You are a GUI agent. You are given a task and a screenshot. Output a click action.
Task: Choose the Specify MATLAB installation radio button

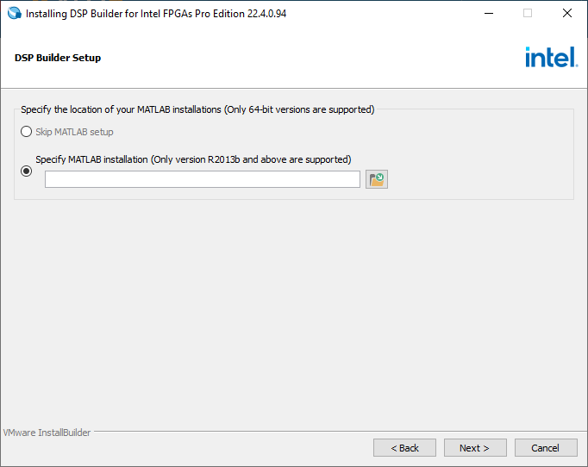coord(27,171)
